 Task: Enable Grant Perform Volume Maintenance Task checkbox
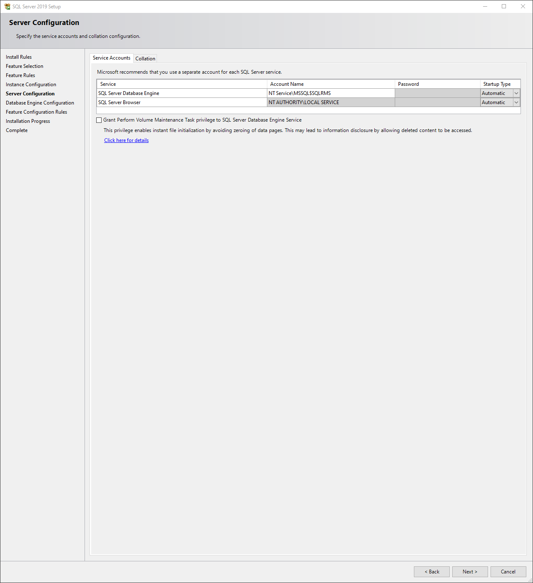pyautogui.click(x=99, y=120)
